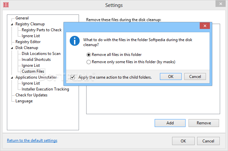The image size is (228, 151).
Task: Click the Remove button below file list
Action: coord(204,123)
